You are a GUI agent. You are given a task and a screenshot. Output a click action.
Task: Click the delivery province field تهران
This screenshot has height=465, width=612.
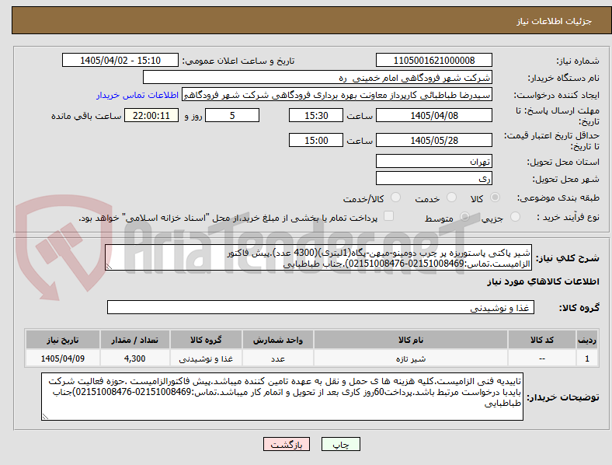(x=433, y=161)
